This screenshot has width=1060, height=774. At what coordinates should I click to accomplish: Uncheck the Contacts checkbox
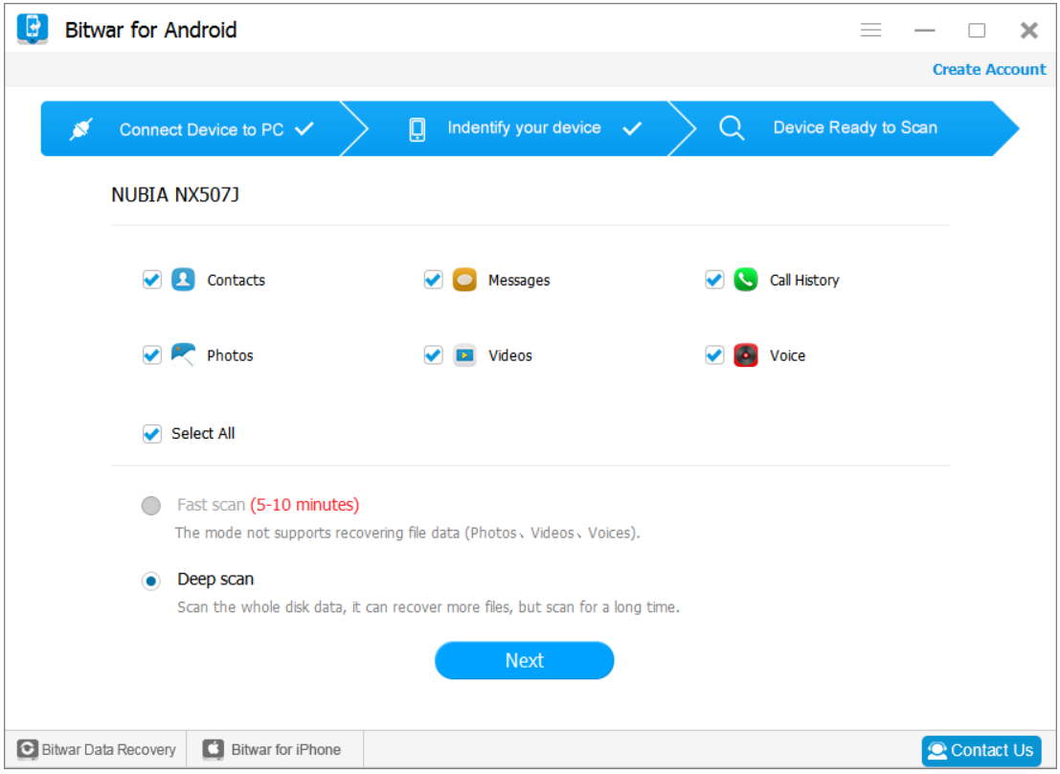tap(151, 280)
